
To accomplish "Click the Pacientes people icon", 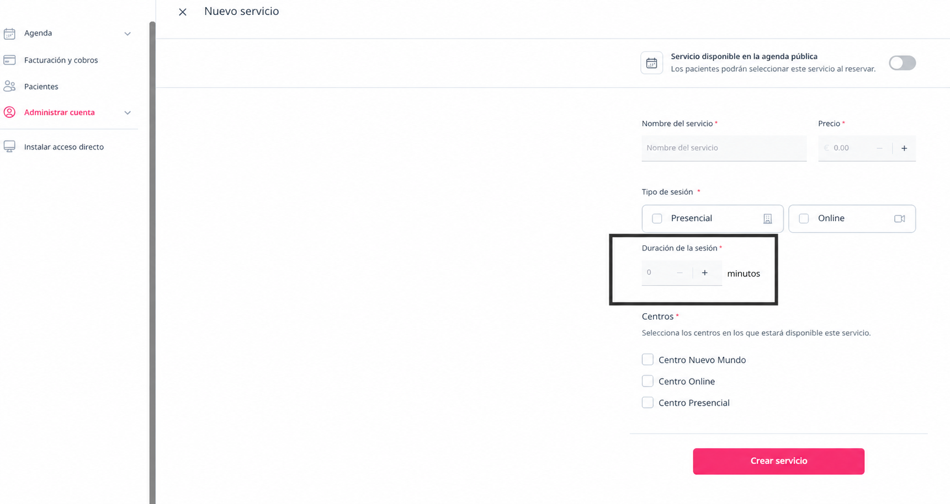I will pyautogui.click(x=9, y=86).
